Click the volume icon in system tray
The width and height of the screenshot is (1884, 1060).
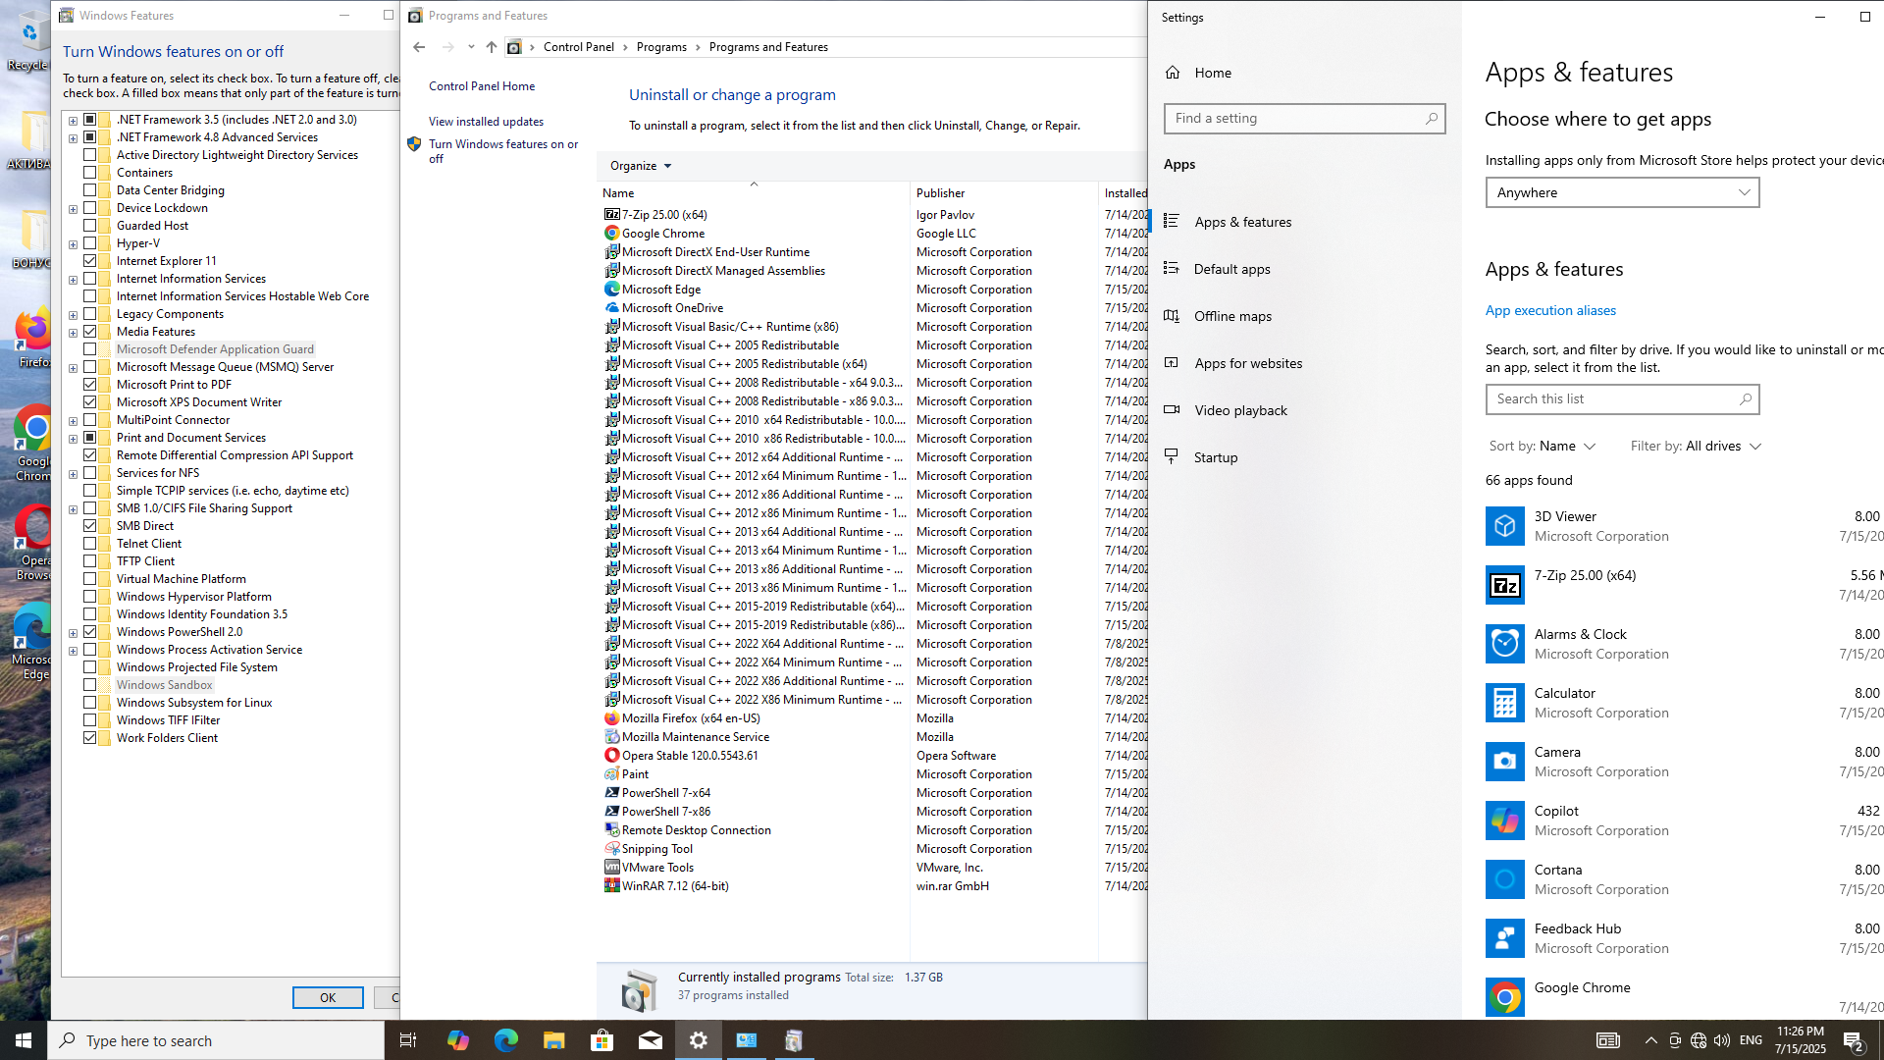(x=1722, y=1040)
